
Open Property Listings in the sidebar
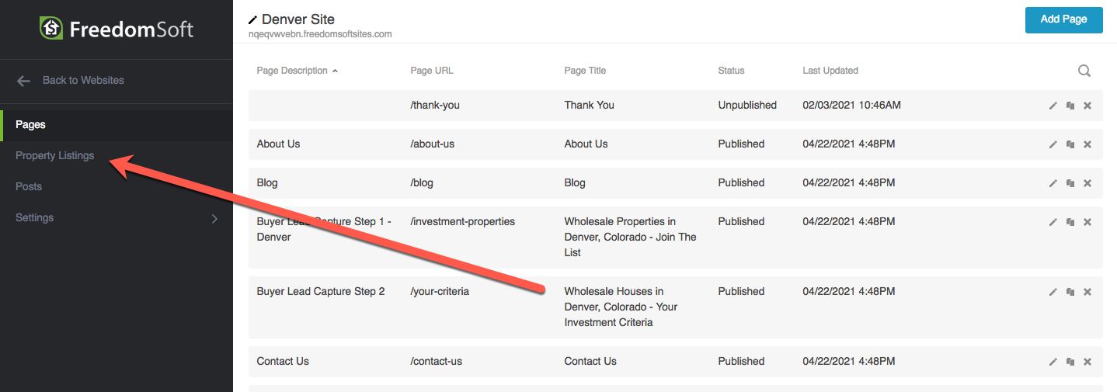[55, 156]
